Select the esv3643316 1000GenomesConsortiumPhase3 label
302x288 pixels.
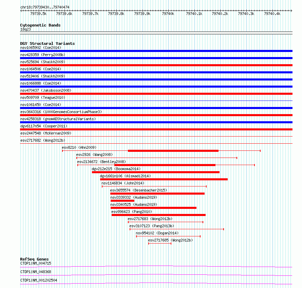(x=61, y=112)
